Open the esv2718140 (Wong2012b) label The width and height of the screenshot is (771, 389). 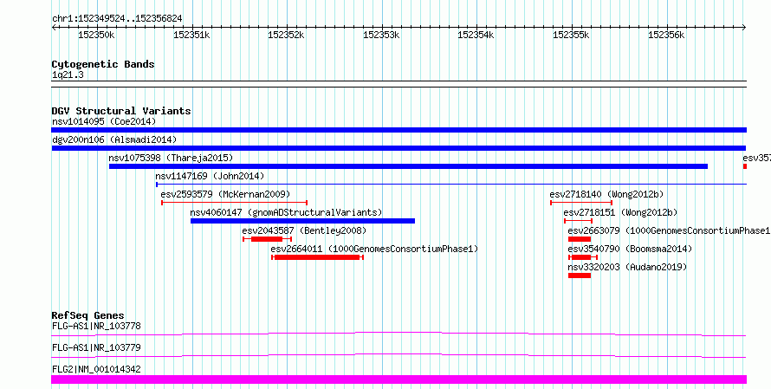click(x=606, y=194)
